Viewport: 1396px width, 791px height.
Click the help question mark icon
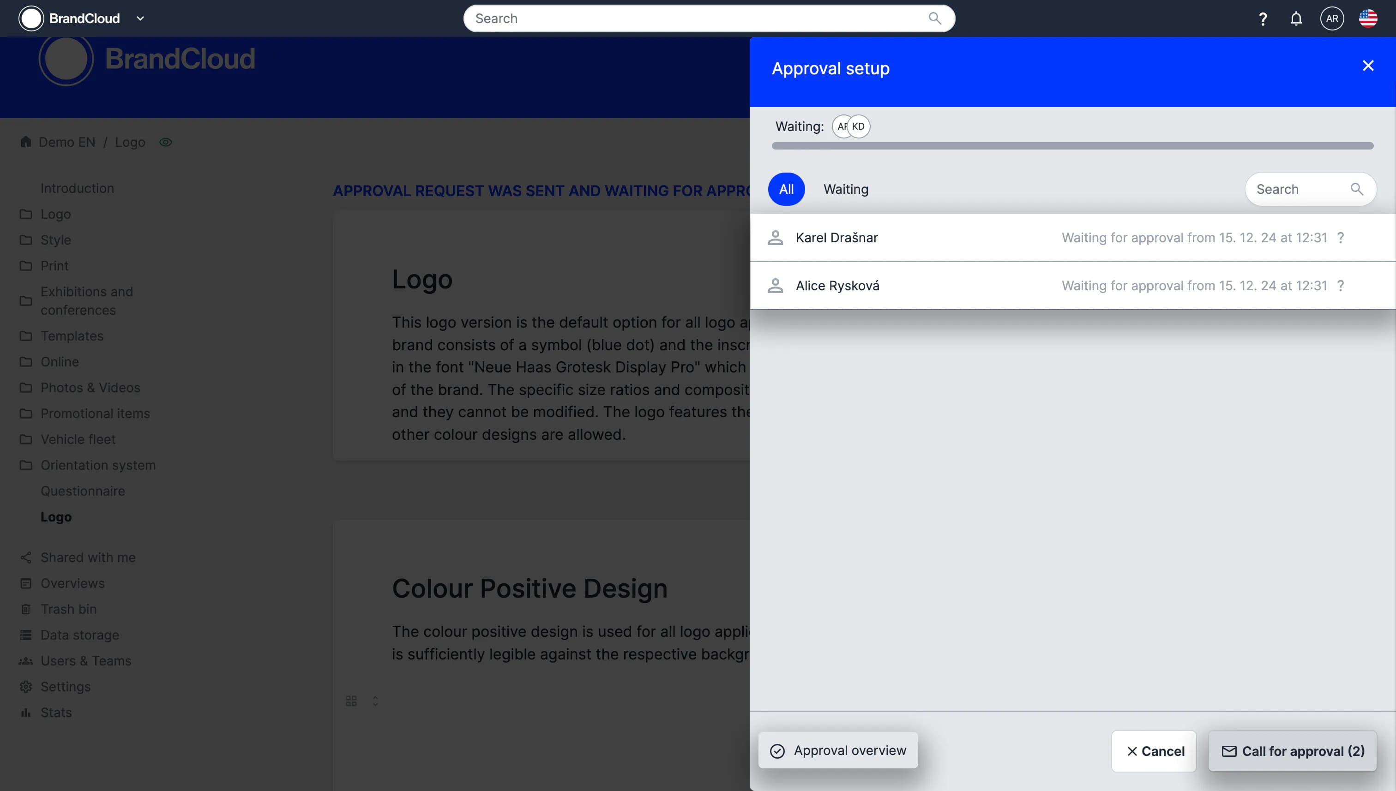pyautogui.click(x=1263, y=19)
